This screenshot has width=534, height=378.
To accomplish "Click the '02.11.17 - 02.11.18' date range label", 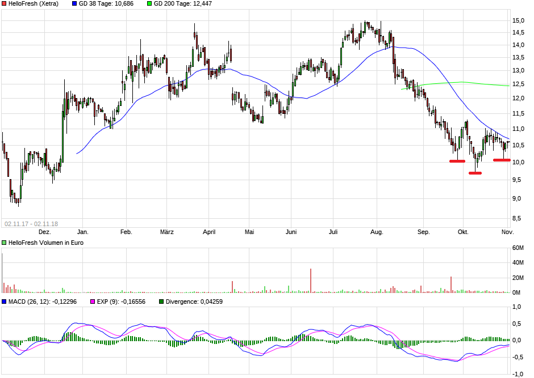I will pyautogui.click(x=31, y=223).
